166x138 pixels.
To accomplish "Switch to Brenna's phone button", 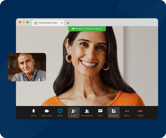I will pyautogui.click(x=87, y=29).
